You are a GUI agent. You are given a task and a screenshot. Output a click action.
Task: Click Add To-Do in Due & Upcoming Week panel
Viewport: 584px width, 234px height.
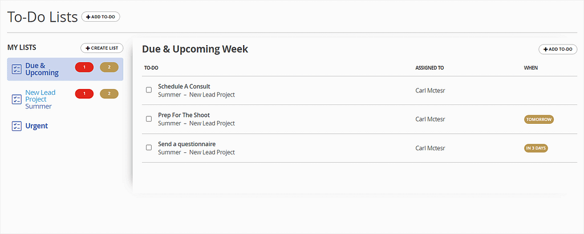558,50
